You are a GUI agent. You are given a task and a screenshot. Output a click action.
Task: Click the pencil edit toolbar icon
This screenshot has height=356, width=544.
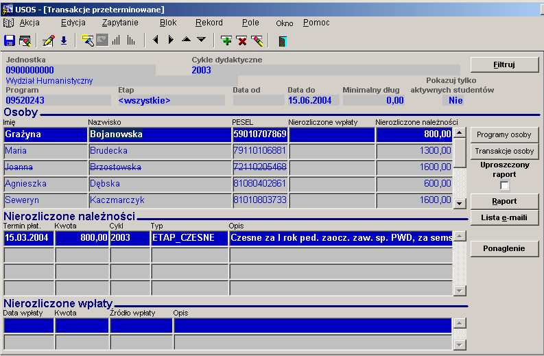[x=48, y=40]
